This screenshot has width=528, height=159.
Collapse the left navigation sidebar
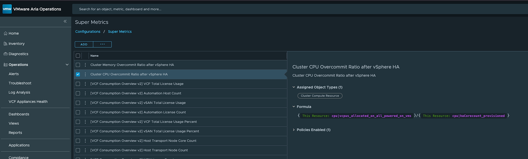(x=65, y=21)
